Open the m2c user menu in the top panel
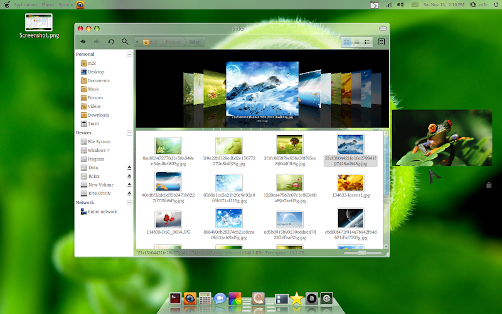 479,4
